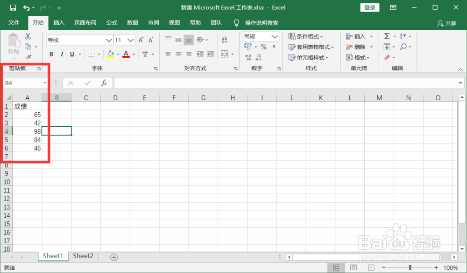Click the Increase Indent icon
Viewport: 467px width, 273px height.
[x=210, y=54]
